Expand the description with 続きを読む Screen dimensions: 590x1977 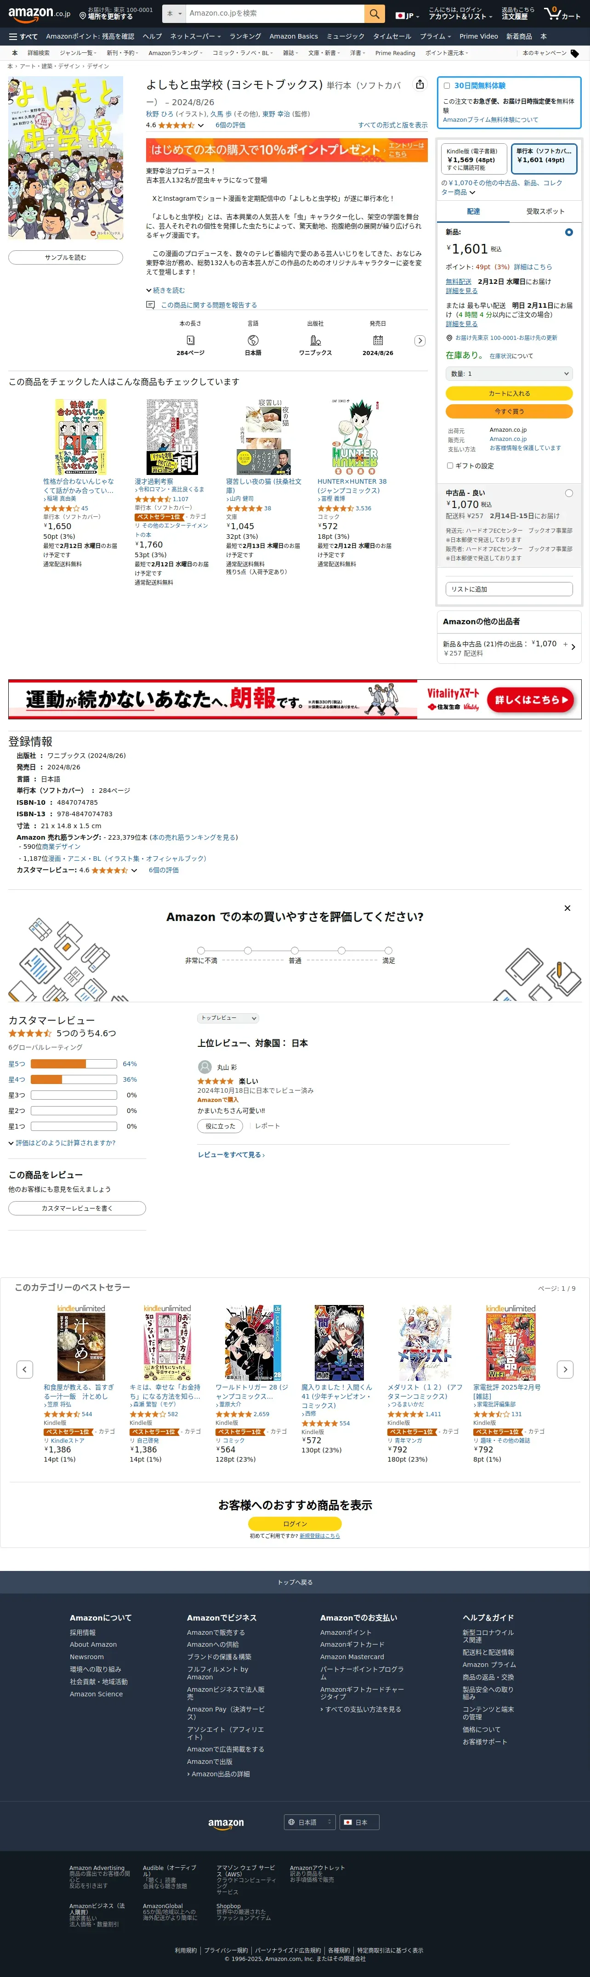[165, 290]
